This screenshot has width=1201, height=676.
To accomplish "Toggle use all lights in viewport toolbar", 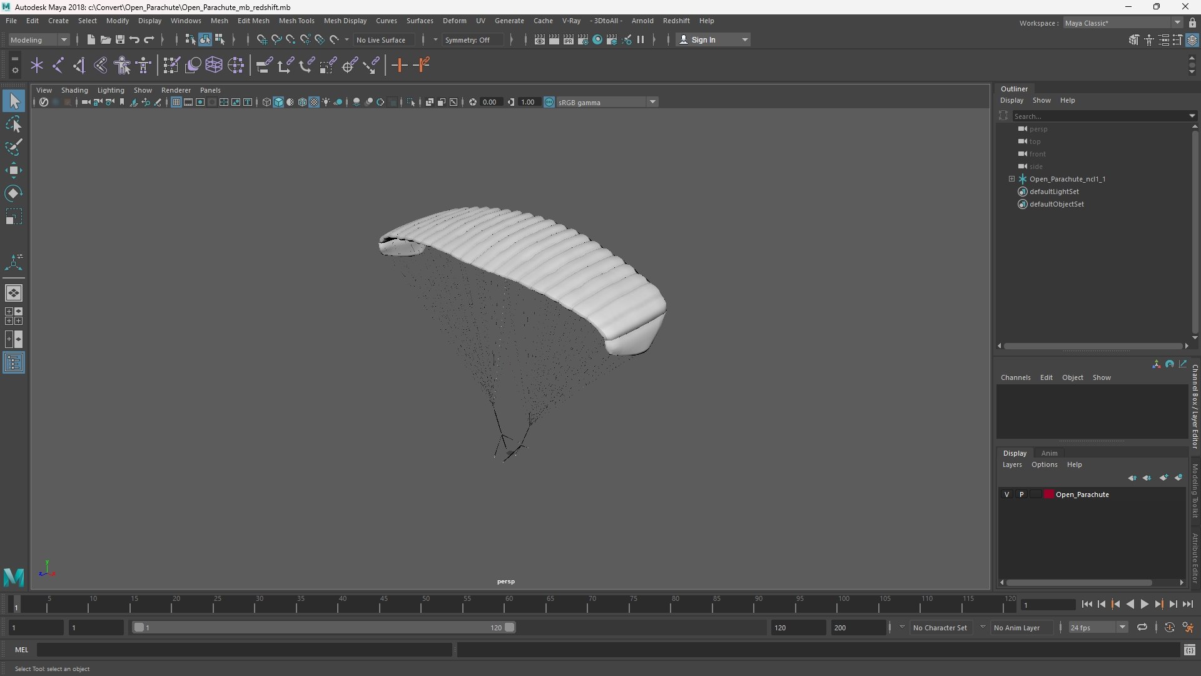I will pyautogui.click(x=326, y=102).
